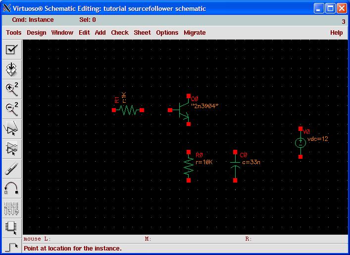Viewport: 350px width, 255px height.
Task: Select the R1 resistor symbol
Action: [128, 110]
